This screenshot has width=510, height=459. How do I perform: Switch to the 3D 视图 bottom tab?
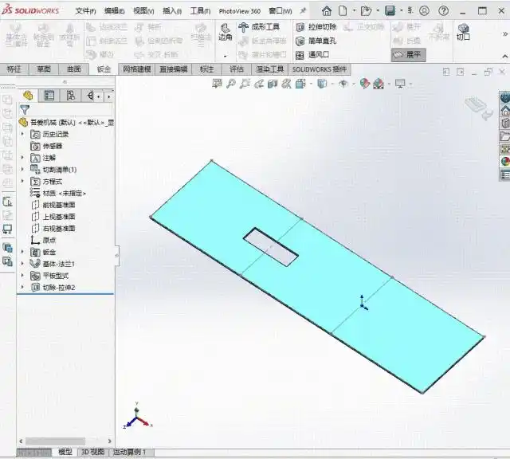92,452
